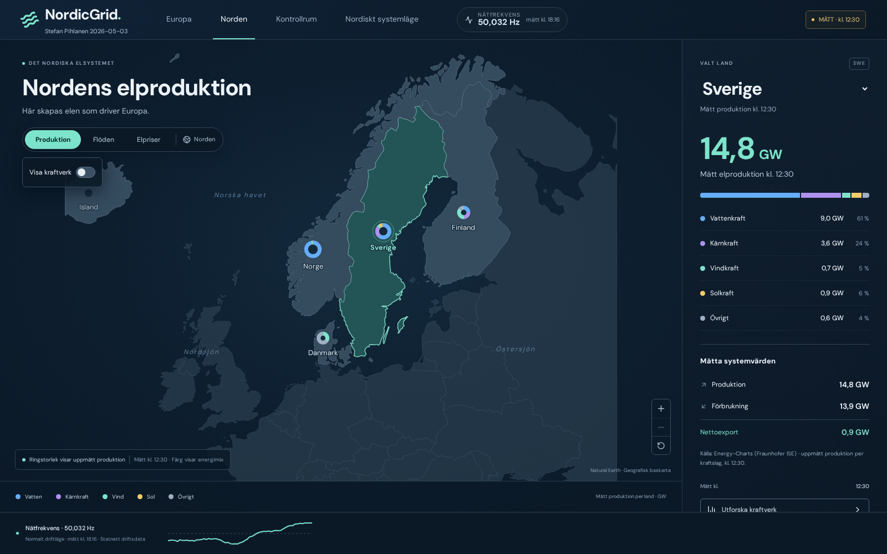The height and width of the screenshot is (554, 887).
Task: Open the Sverige country dropdown chevron
Action: [864, 89]
